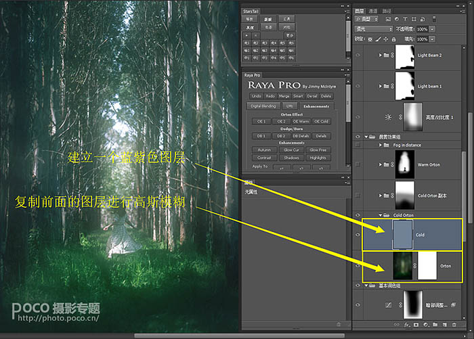Open blend mode dropdown in Layers panel
474x339 pixels.
tap(373, 29)
